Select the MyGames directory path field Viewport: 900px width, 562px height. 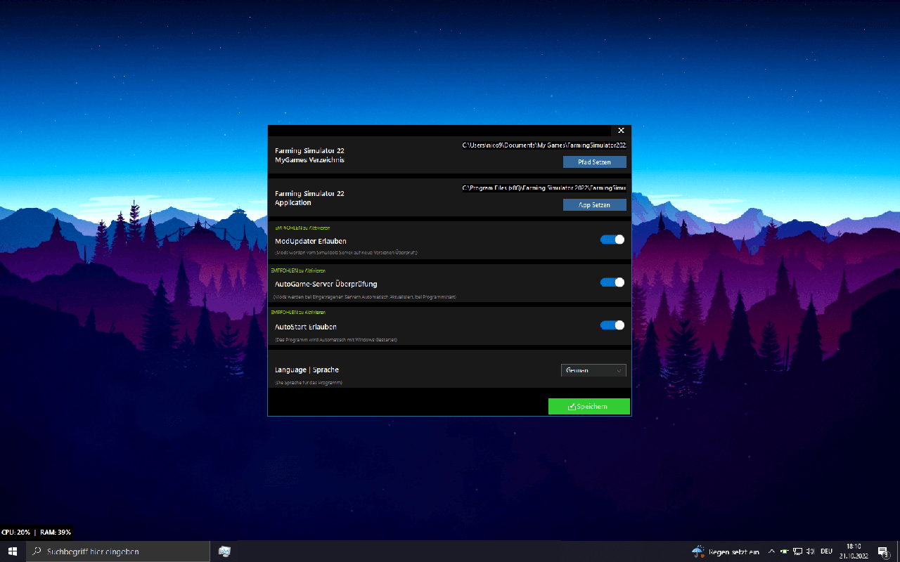point(544,145)
